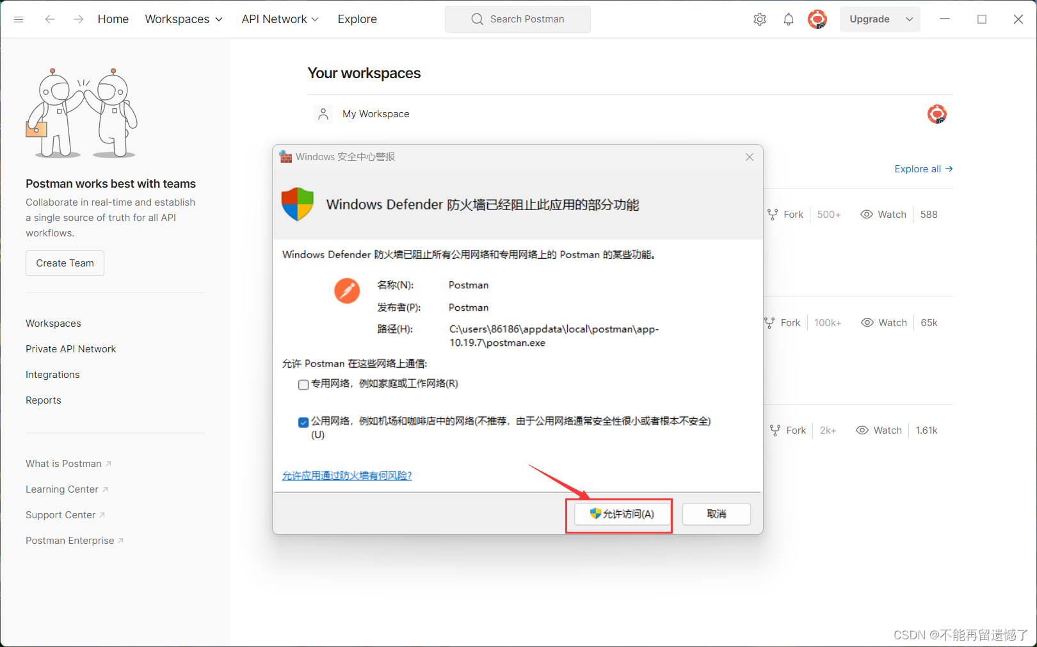Open Postman settings gear icon
Screen dimensions: 1037x647
point(760,19)
